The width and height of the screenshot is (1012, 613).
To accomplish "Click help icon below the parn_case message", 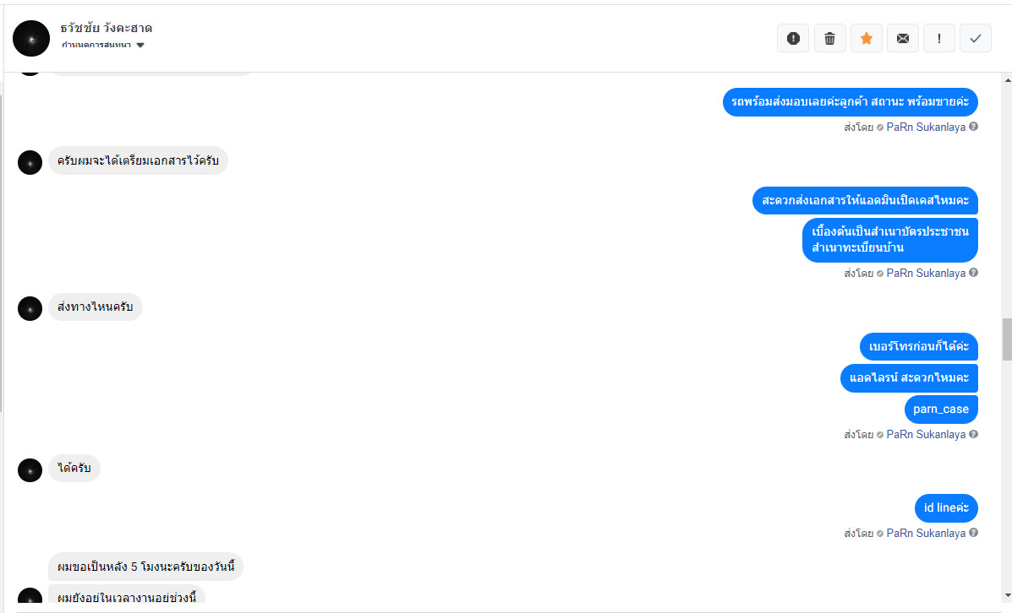I will coord(974,434).
